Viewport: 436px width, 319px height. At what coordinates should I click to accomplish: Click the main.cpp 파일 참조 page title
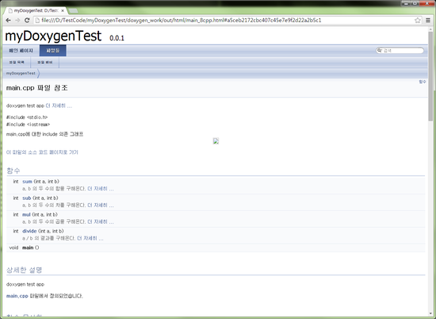[x=37, y=88]
